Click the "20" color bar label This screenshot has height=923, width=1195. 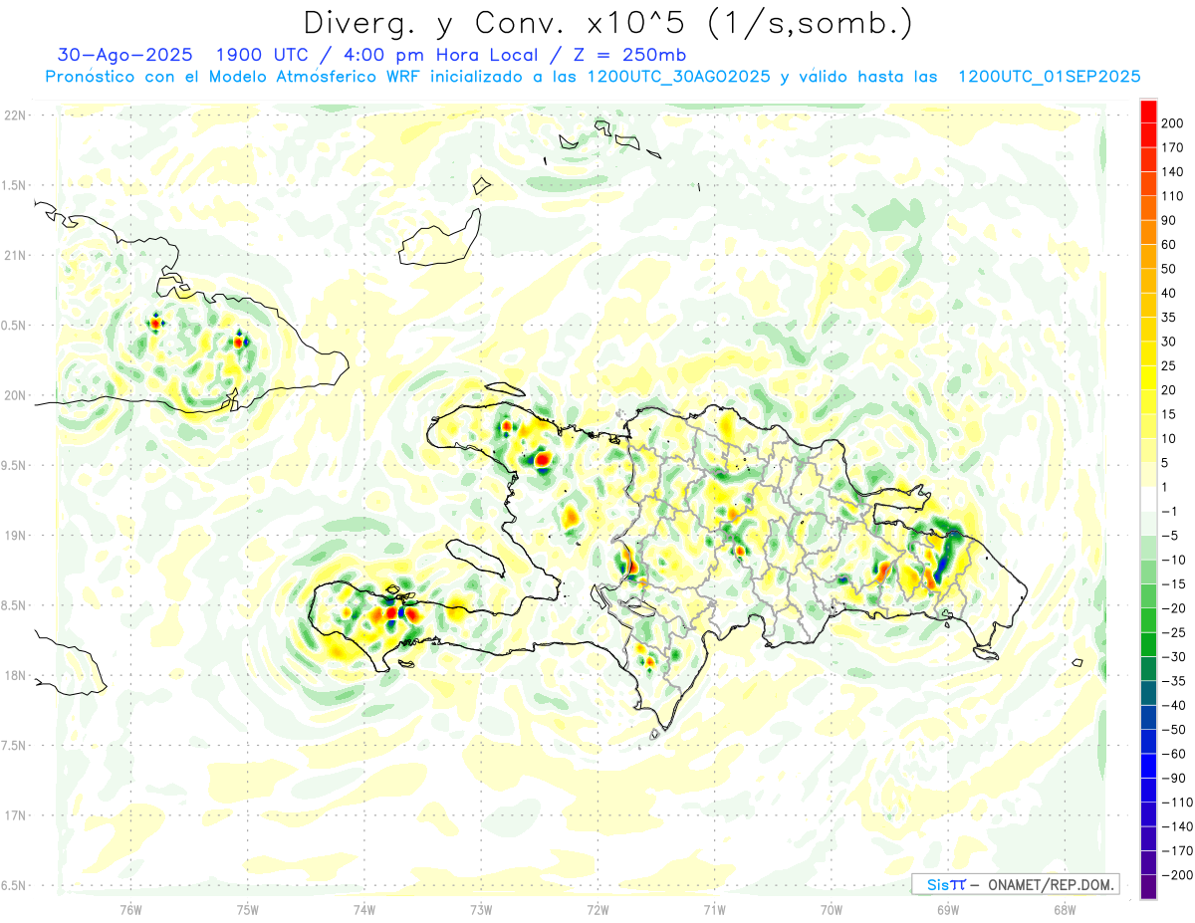point(1169,389)
